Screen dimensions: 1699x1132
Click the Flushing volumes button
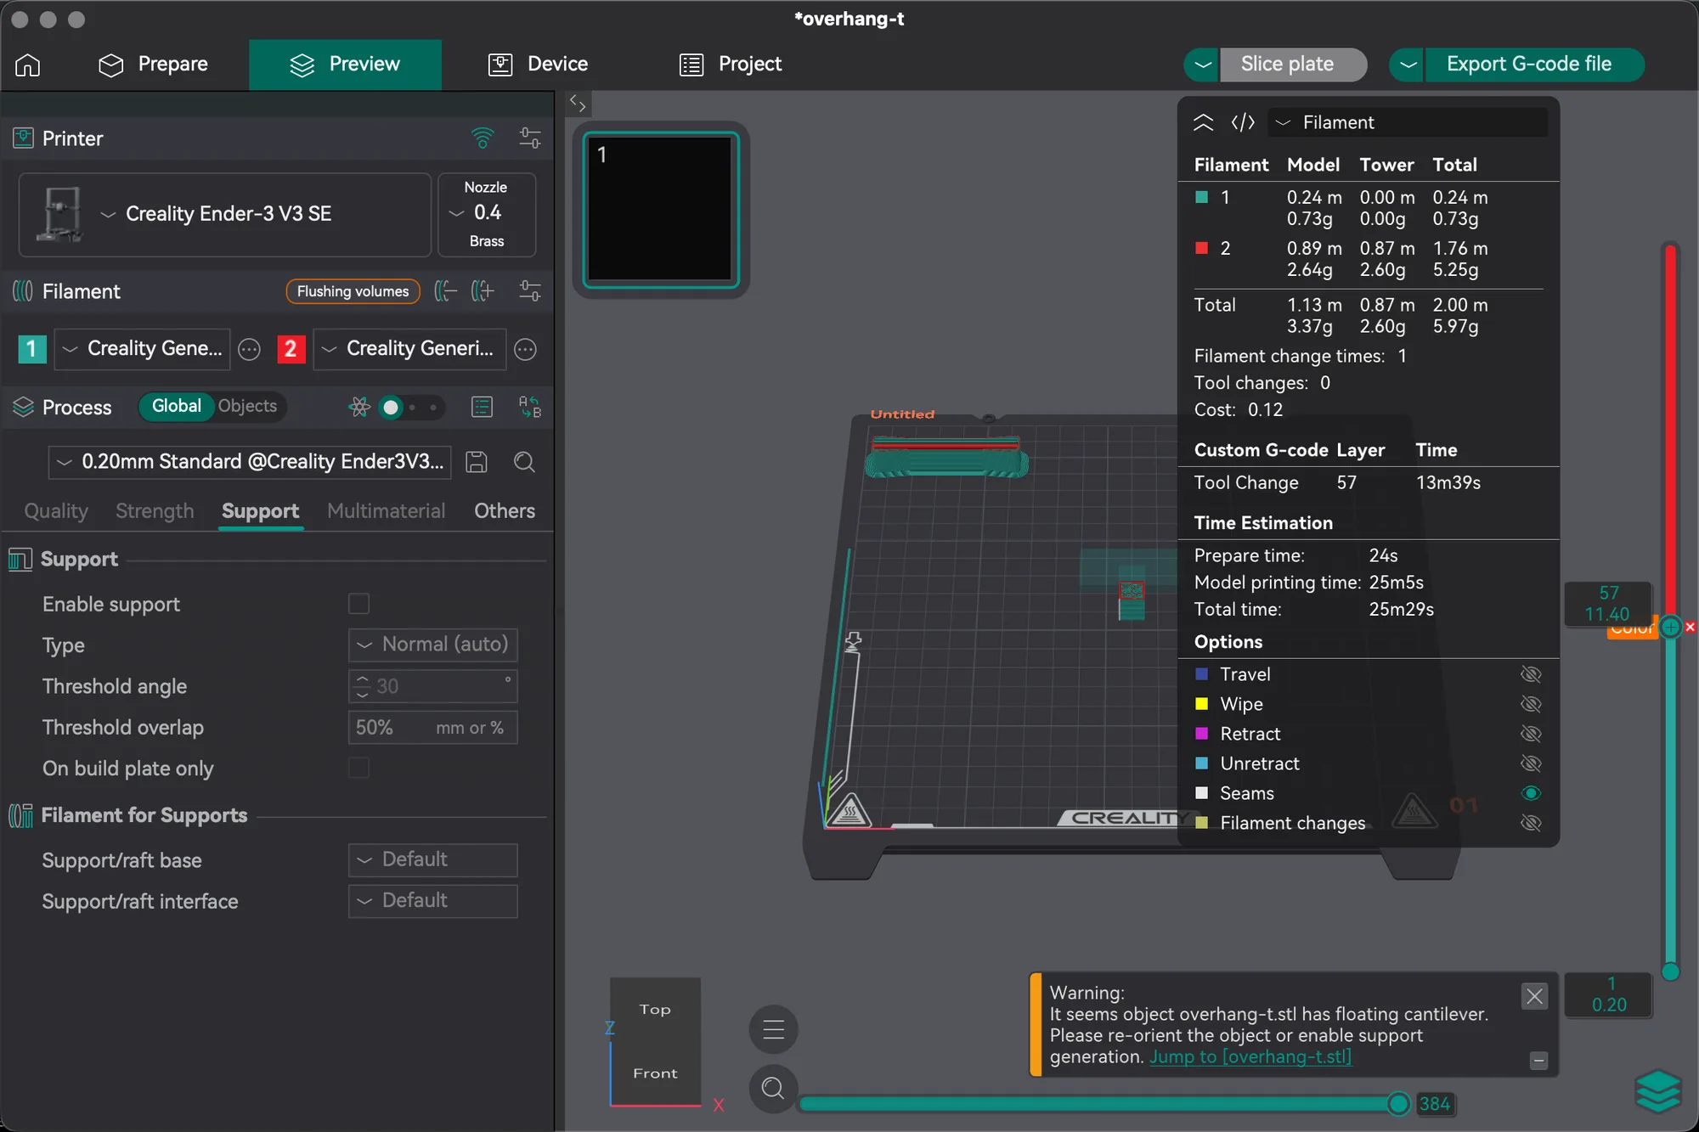coord(353,291)
